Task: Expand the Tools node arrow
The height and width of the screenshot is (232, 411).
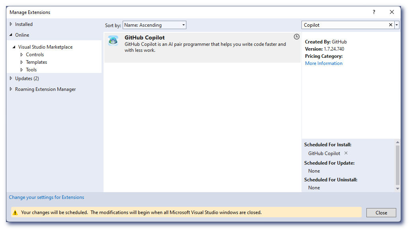Action: (22, 70)
